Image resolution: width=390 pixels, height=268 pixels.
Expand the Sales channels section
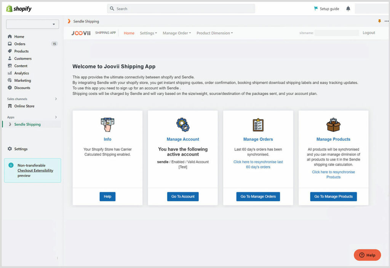(x=56, y=99)
